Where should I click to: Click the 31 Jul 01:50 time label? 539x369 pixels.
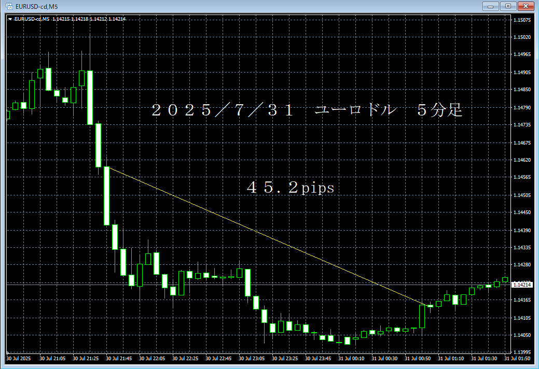517,358
